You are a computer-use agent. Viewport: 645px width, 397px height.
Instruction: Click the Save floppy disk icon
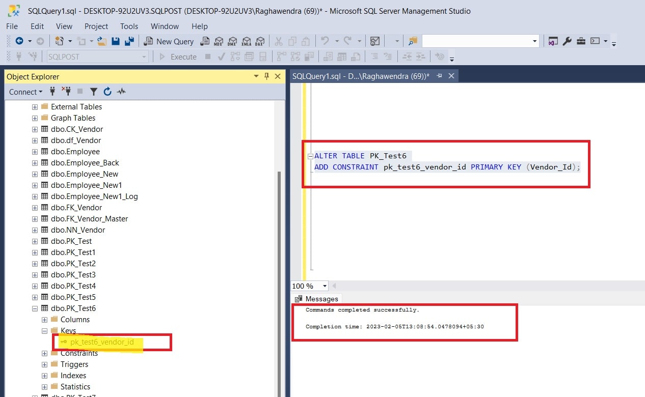click(x=116, y=41)
